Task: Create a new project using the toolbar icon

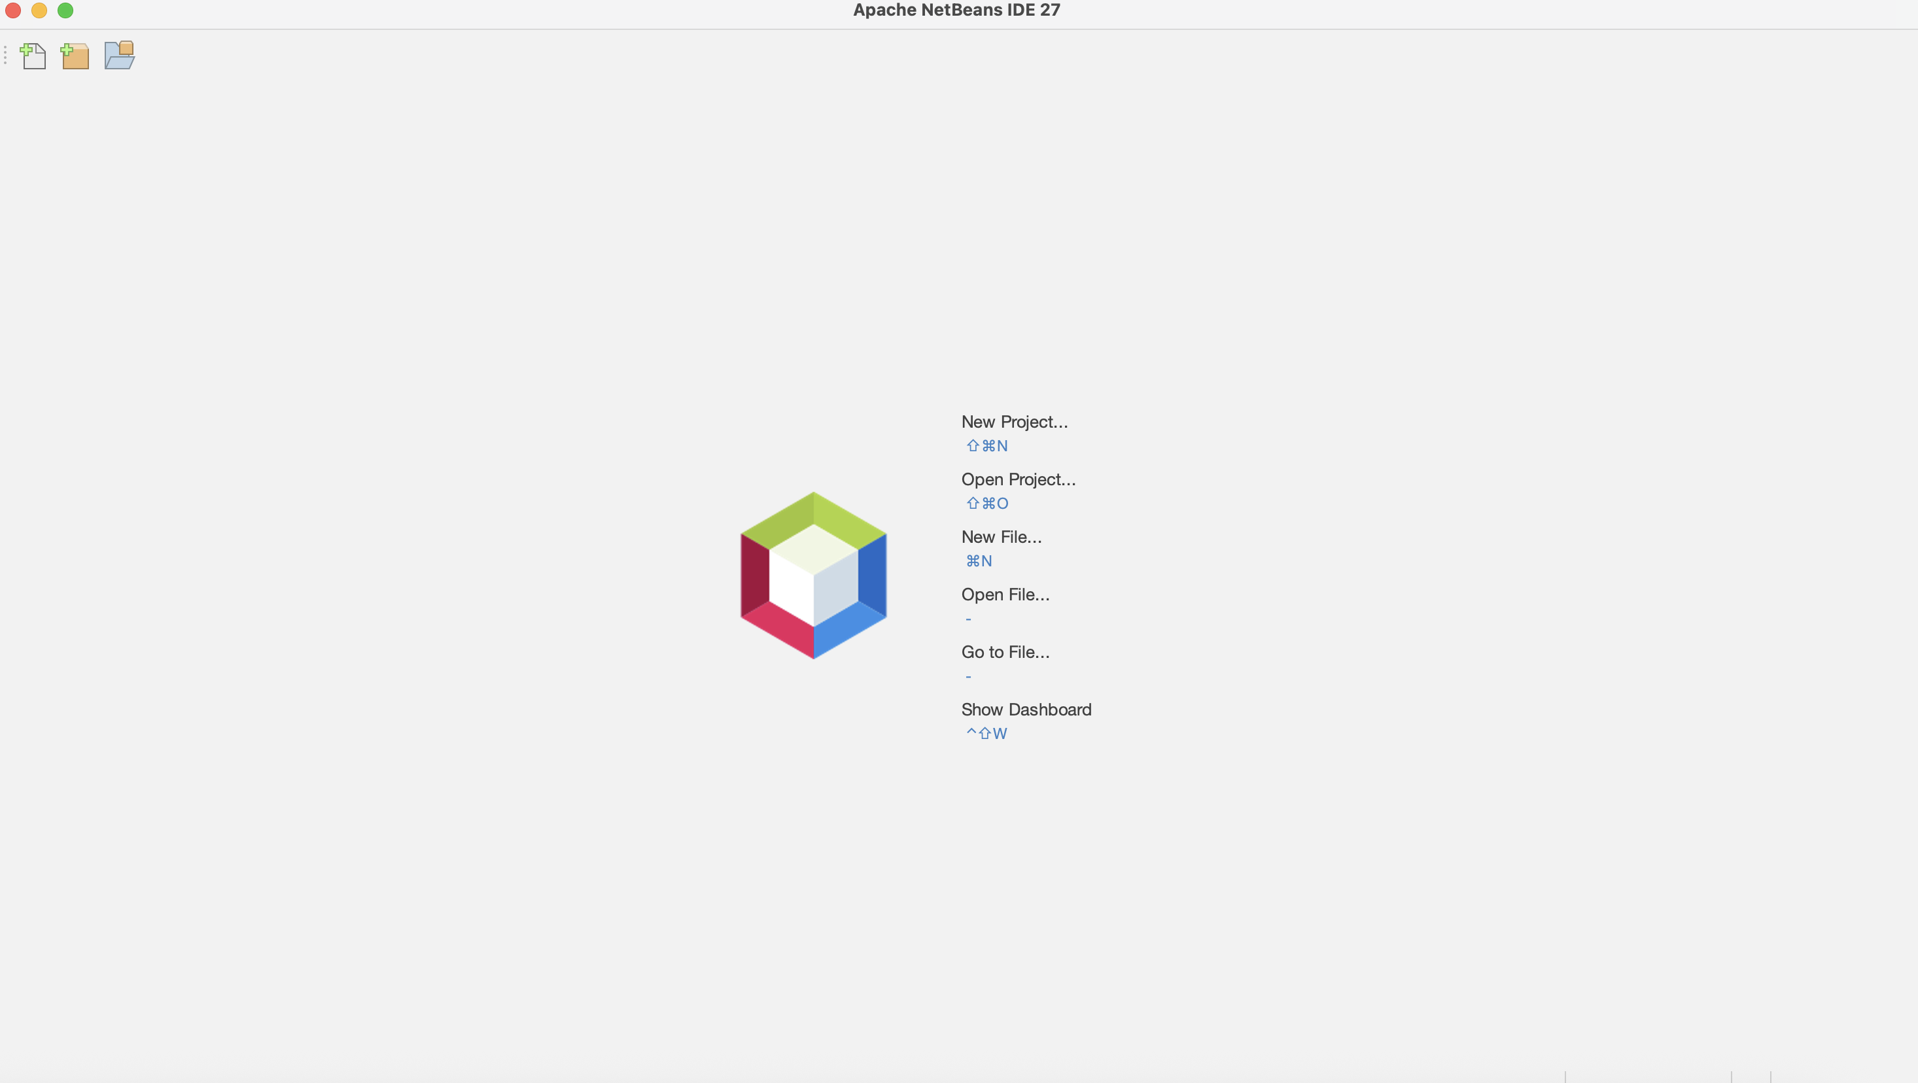Action: [x=75, y=54]
